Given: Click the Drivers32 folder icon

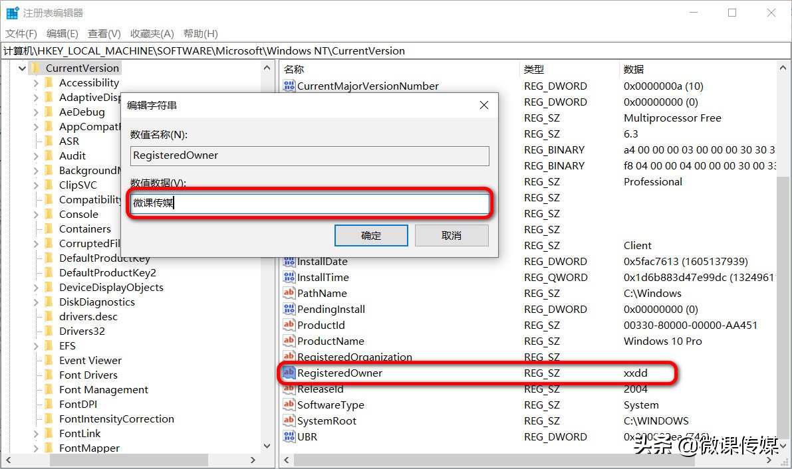Looking at the screenshot, I should (x=49, y=331).
